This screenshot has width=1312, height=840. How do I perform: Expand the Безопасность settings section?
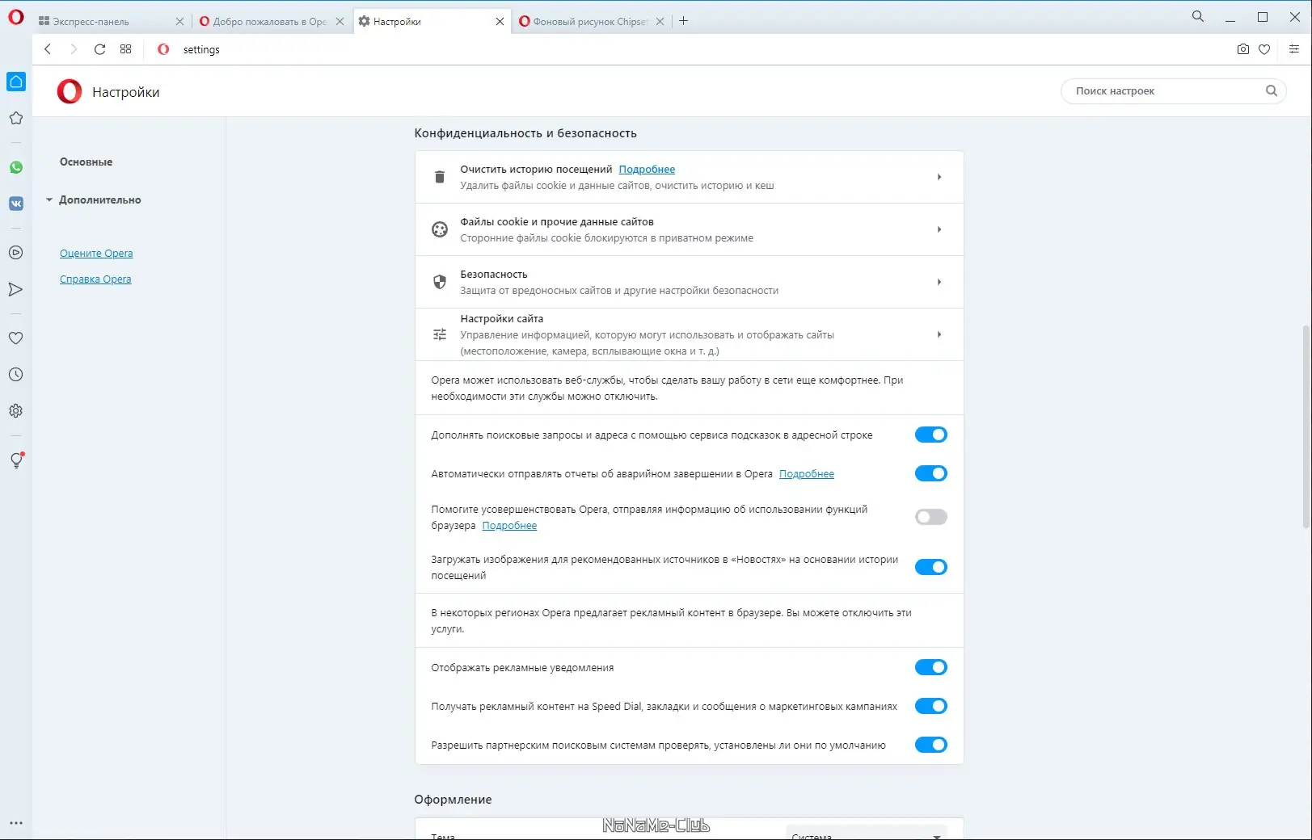coord(939,282)
